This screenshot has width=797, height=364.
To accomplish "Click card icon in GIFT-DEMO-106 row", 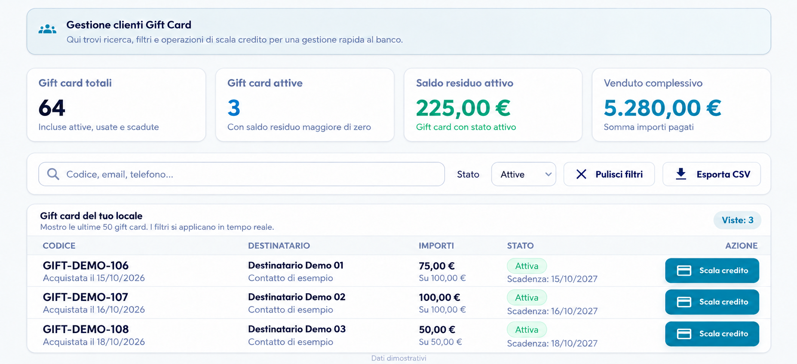I will (x=684, y=270).
